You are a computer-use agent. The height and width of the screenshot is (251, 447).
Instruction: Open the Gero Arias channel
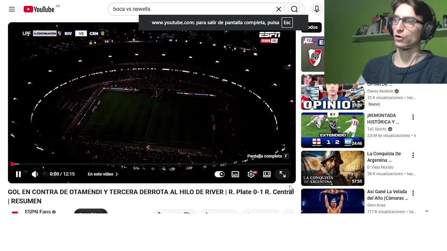coord(376,205)
